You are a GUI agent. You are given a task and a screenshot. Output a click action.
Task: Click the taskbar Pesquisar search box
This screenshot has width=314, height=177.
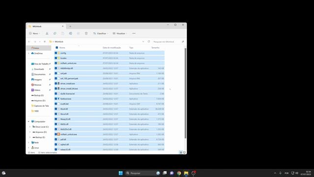tap(143, 173)
